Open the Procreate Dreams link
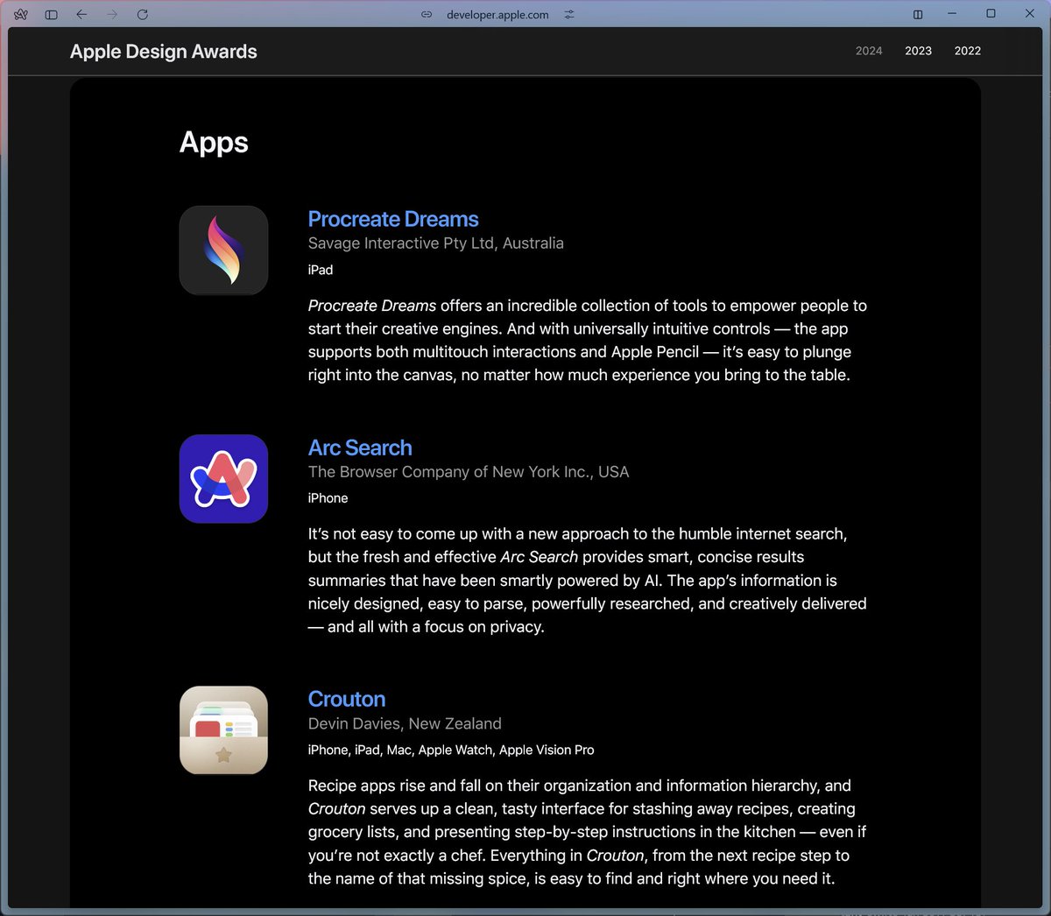The image size is (1051, 916). coord(393,219)
